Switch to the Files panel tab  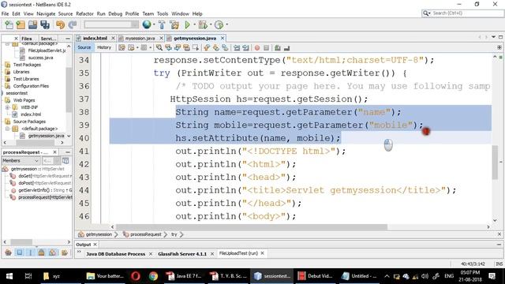[x=26, y=39]
